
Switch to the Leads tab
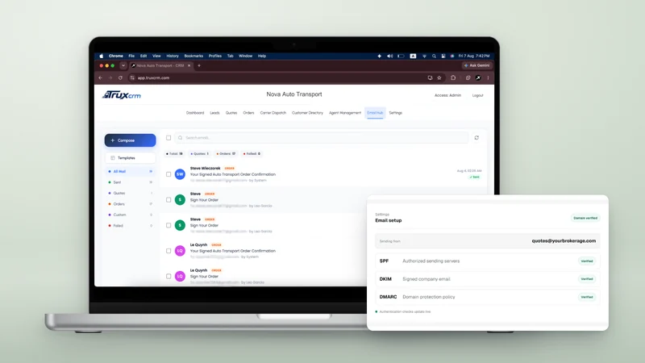(214, 113)
